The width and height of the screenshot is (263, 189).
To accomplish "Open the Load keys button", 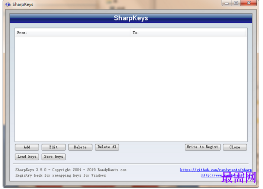I will [x=27, y=157].
